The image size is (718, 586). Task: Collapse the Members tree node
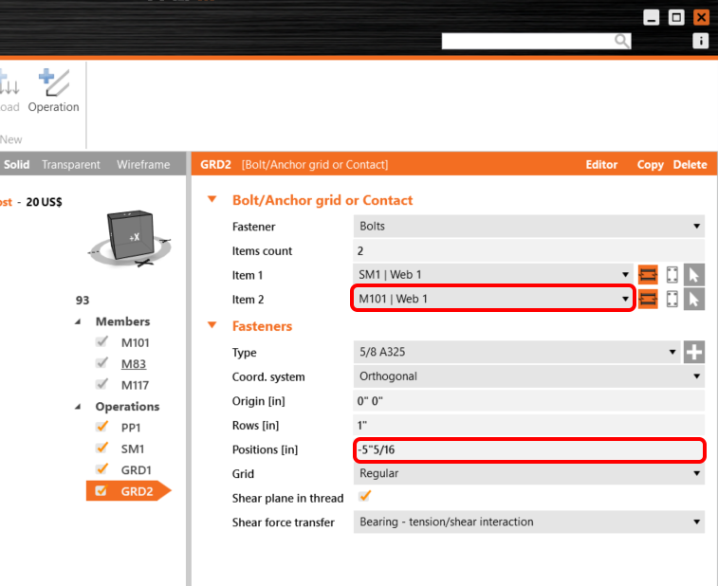(x=78, y=321)
